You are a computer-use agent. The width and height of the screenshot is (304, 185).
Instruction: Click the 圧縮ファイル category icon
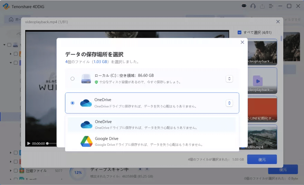pyautogui.click(x=22, y=171)
